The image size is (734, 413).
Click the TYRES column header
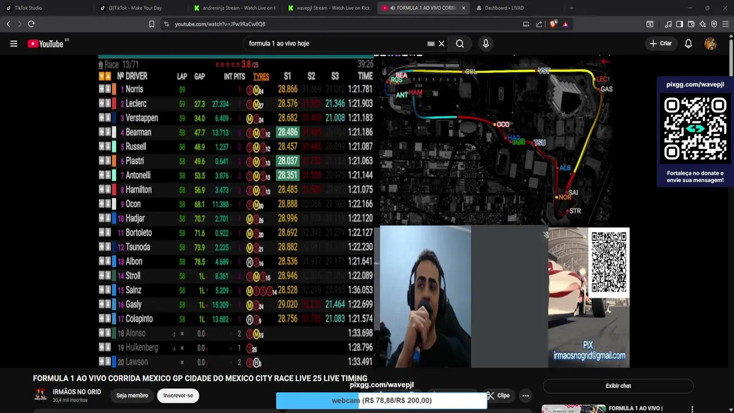261,76
